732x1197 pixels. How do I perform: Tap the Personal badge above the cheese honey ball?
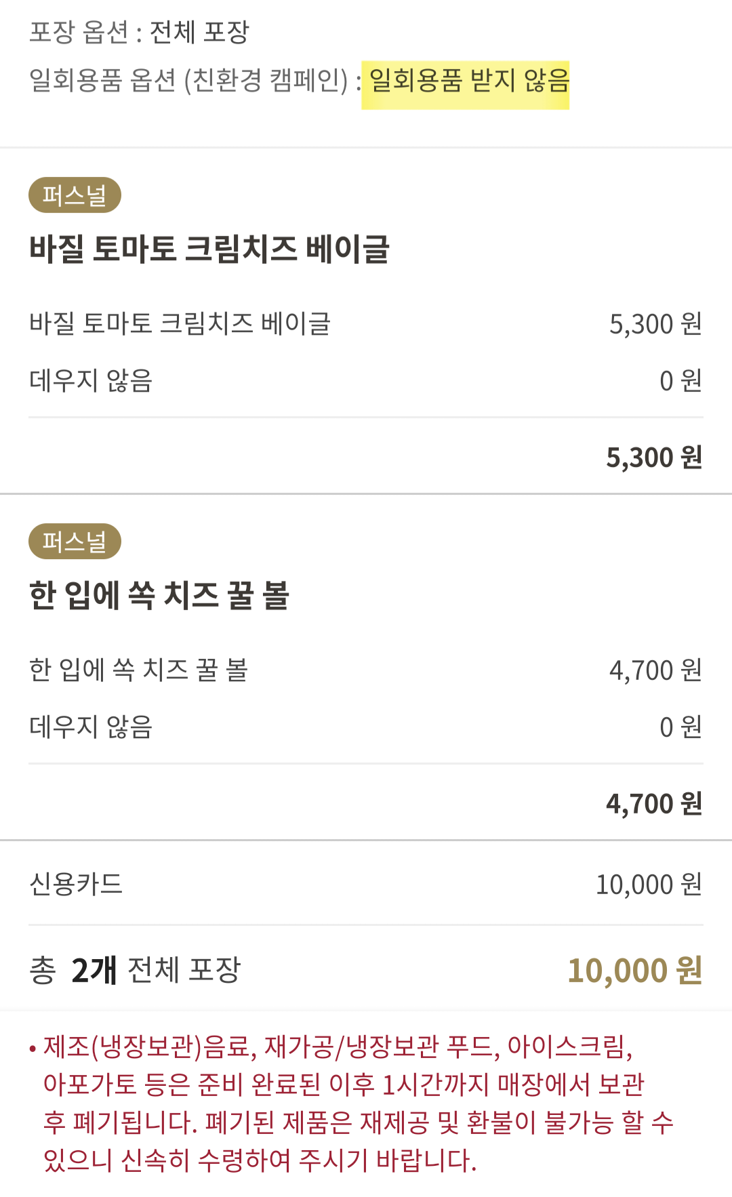[x=75, y=542]
